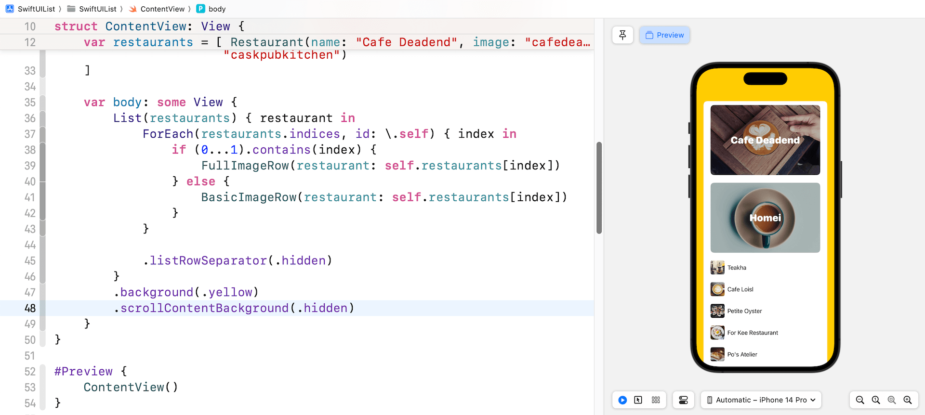The height and width of the screenshot is (415, 925).
Task: Click the .background(.yellow) code
Action: (x=186, y=292)
